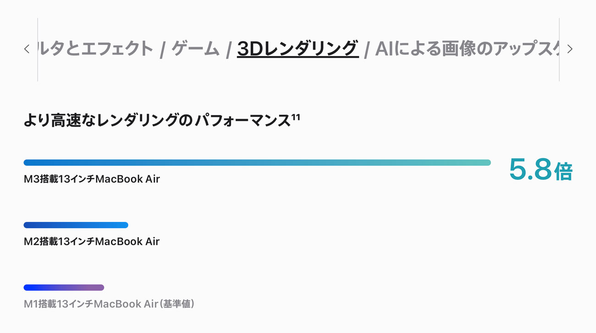Select the M2搭載13インチMacBook Air label
596x333 pixels.
click(x=92, y=241)
